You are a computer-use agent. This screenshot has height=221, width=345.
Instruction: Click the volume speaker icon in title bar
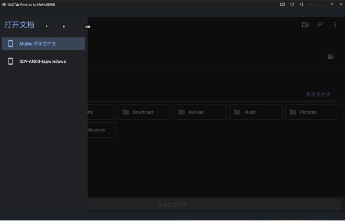(x=292, y=4)
